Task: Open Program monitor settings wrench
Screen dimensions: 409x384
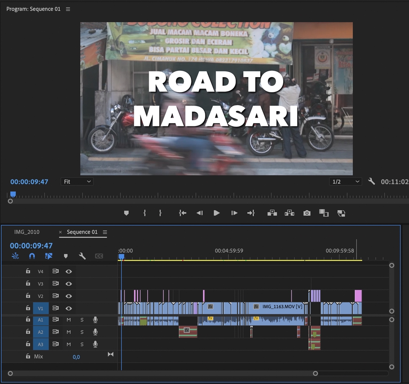Action: coord(372,181)
